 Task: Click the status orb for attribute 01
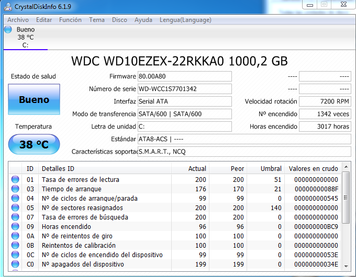click(15, 179)
